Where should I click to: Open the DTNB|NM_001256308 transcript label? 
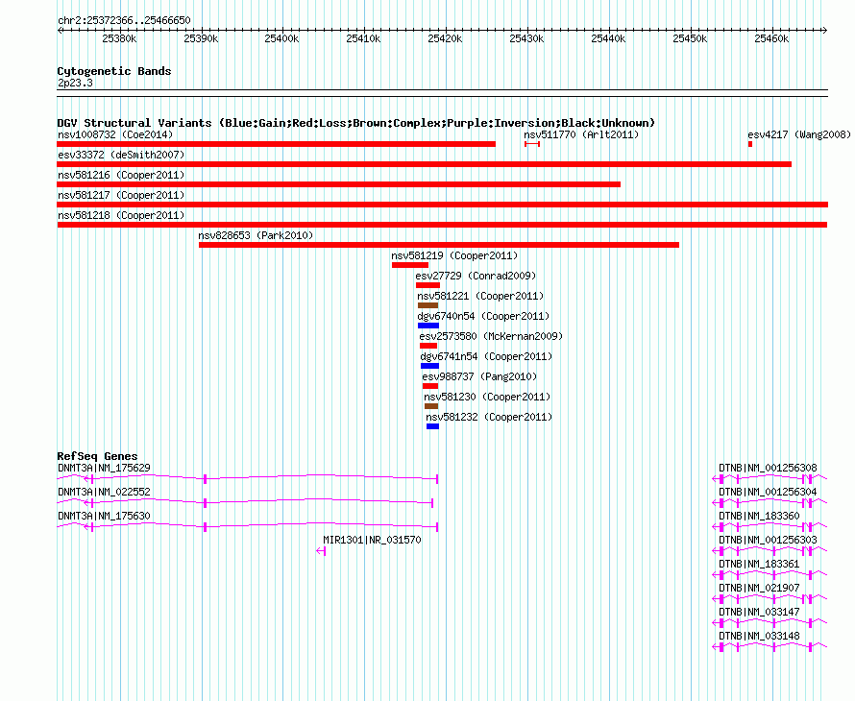768,468
